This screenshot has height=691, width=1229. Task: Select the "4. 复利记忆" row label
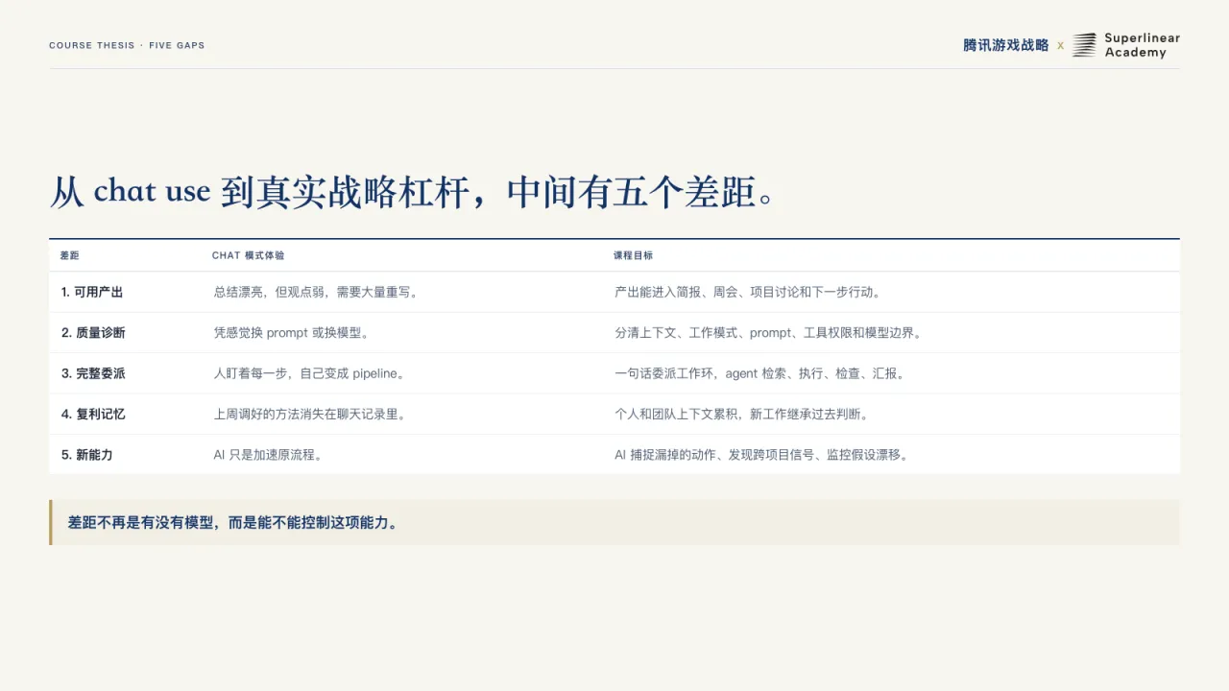93,414
